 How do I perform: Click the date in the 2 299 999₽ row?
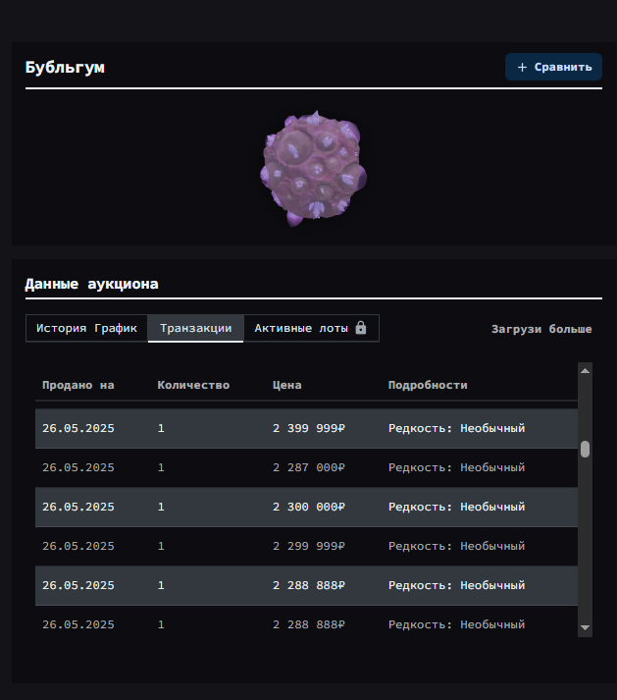78,546
